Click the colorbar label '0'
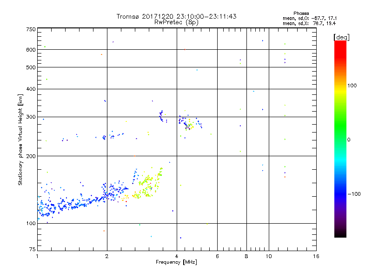372x279 pixels. (349, 140)
